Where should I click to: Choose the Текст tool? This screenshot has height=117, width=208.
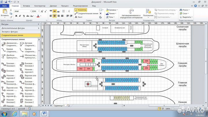[79, 17]
